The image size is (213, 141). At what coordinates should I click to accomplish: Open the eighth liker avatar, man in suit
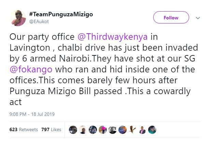[142, 129]
